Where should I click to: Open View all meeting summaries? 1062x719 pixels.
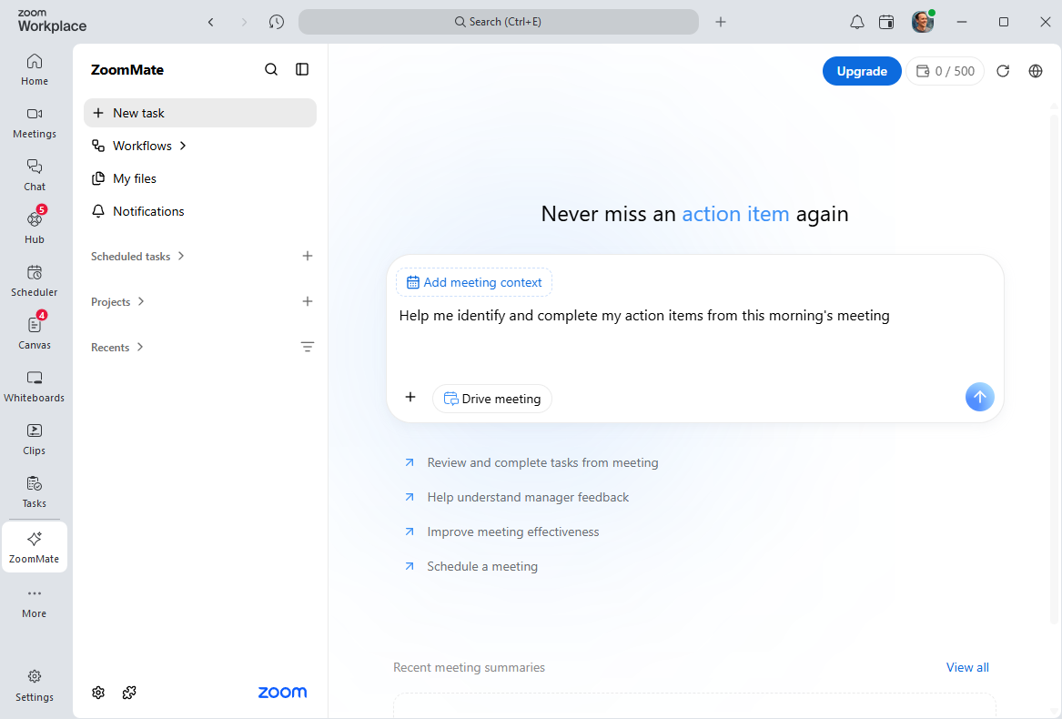(967, 667)
